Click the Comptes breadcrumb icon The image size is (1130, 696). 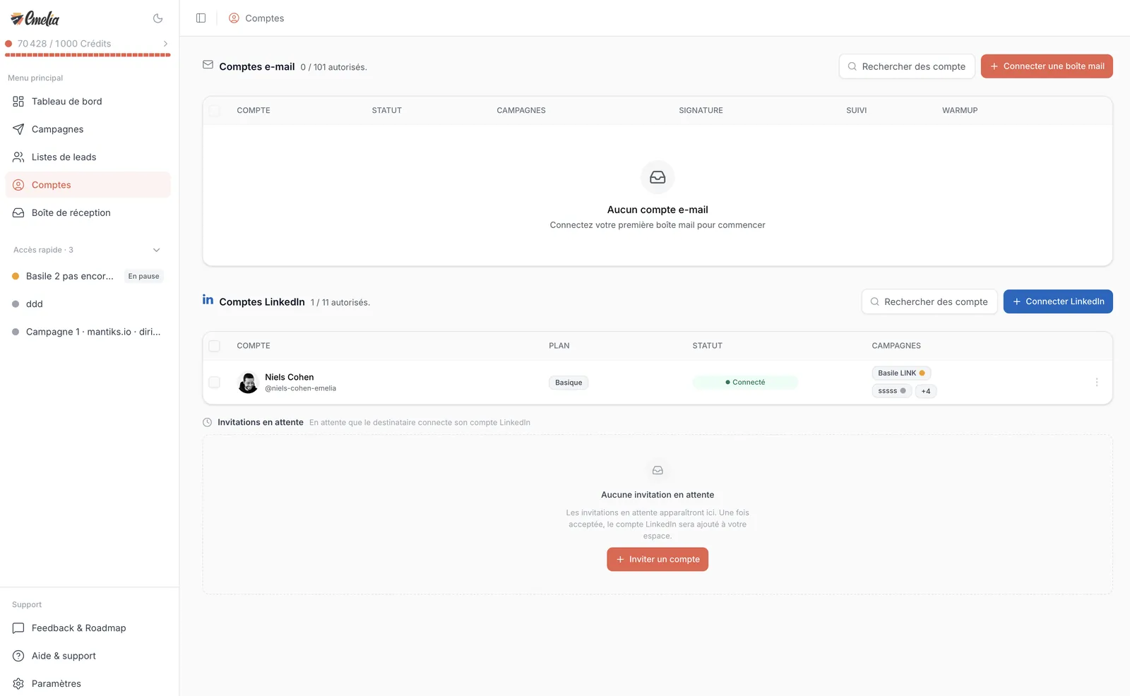234,18
